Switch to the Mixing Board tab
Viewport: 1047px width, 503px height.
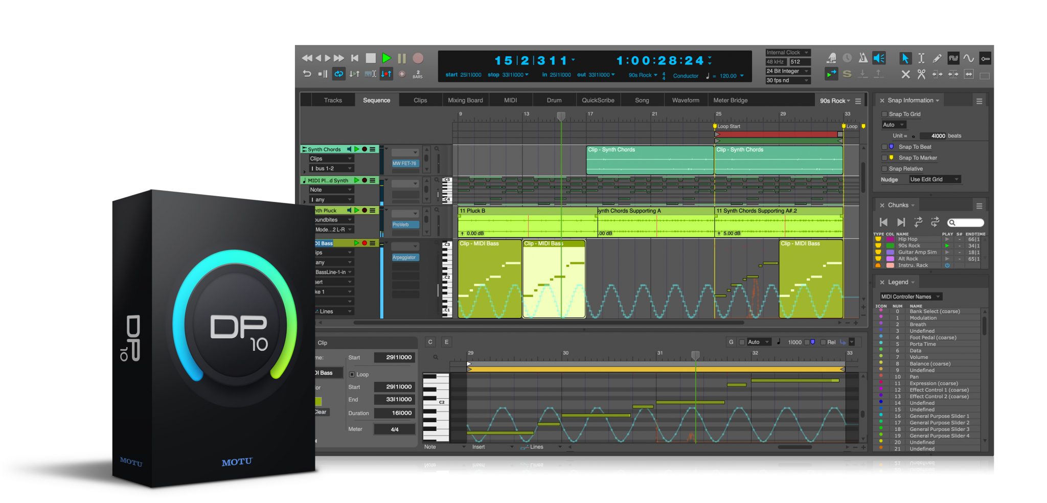click(465, 100)
